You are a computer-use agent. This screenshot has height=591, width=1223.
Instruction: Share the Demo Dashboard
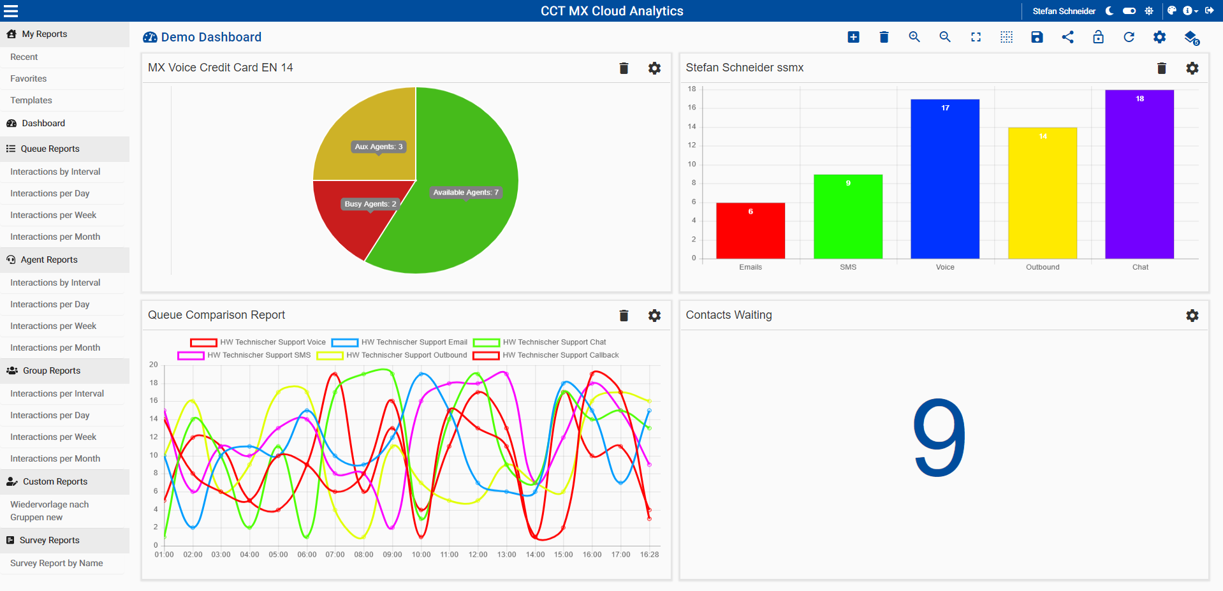click(x=1067, y=37)
